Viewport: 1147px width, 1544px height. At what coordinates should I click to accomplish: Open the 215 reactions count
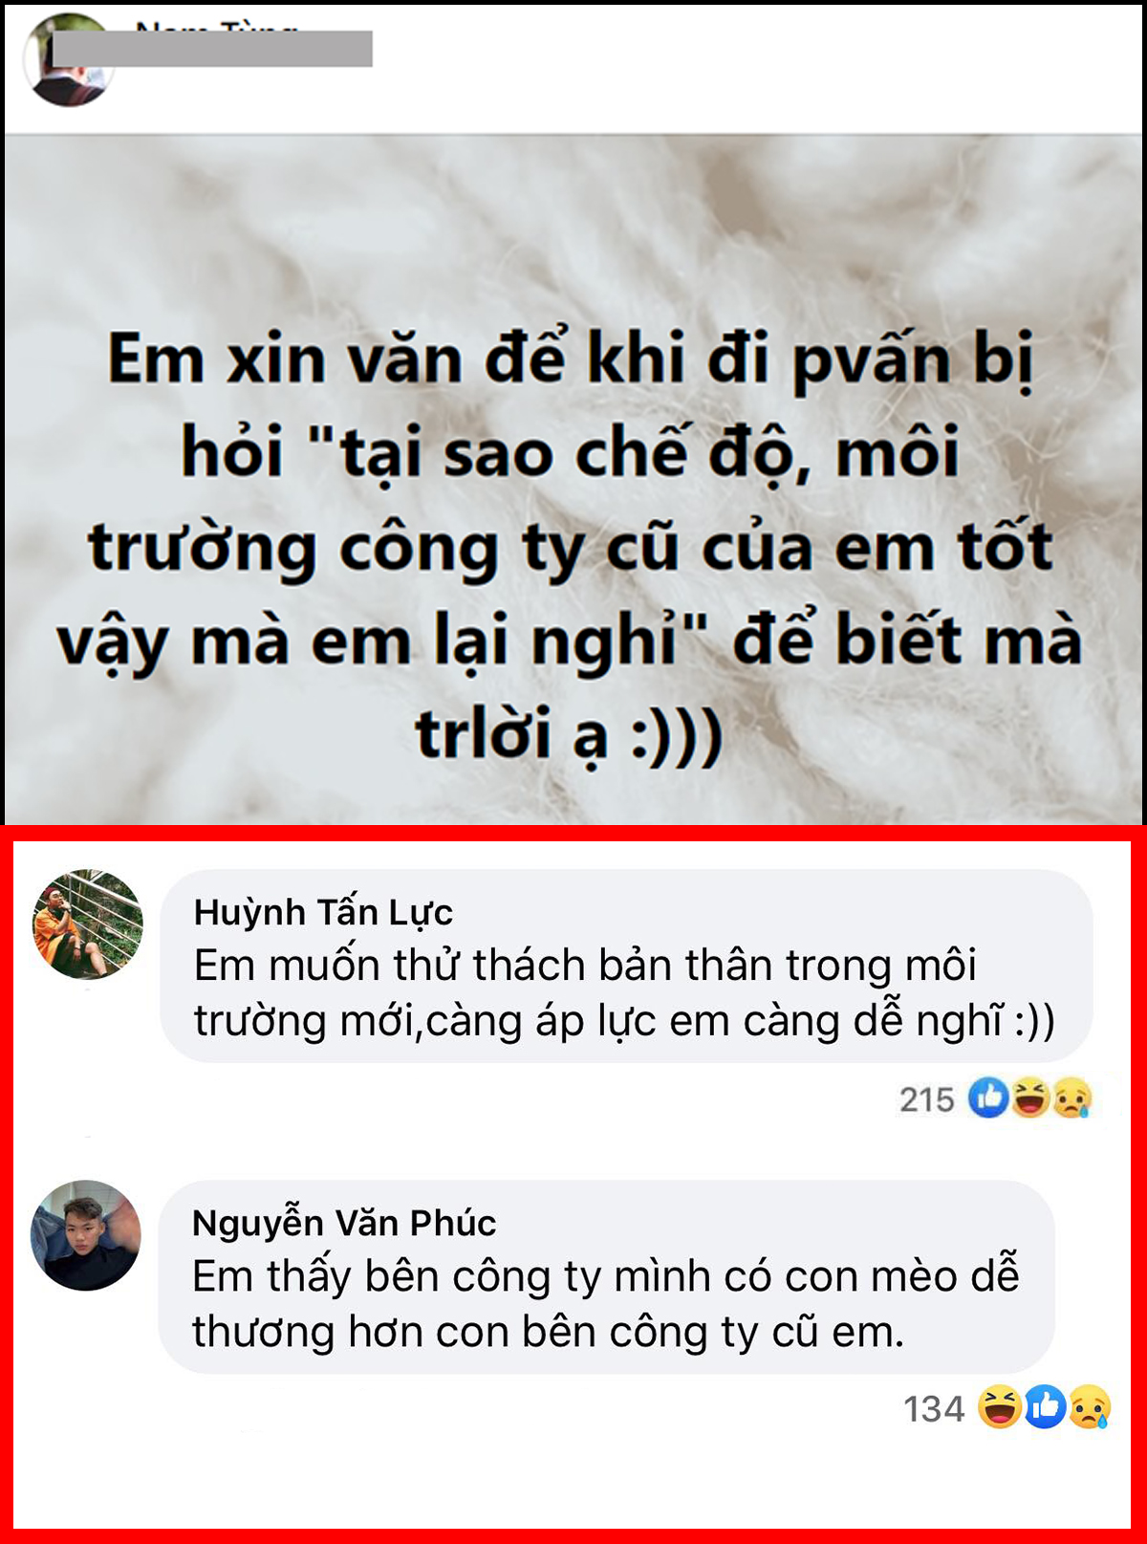(x=926, y=1099)
